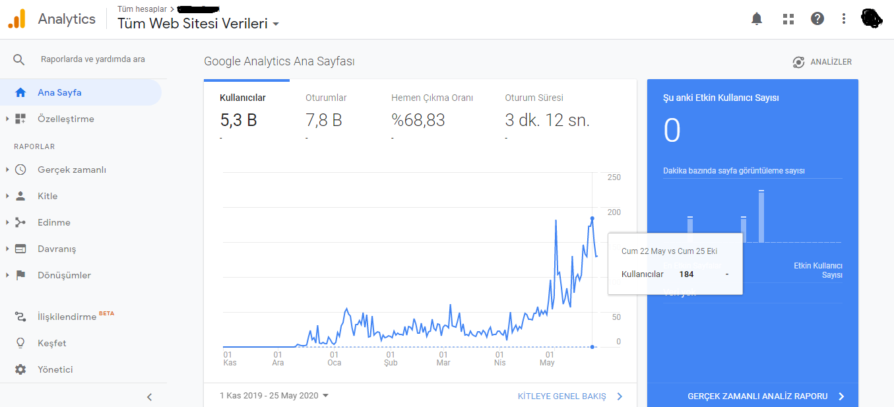This screenshot has width=894, height=407.
Task: Click the session duration 3 dk. 12 sn.
Action: [x=548, y=120]
